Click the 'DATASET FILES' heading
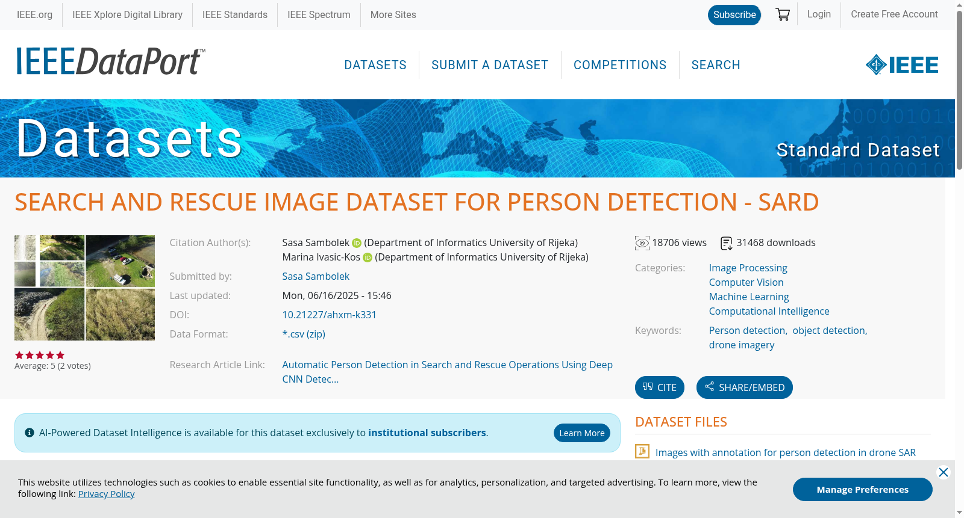This screenshot has width=964, height=518. click(x=681, y=422)
